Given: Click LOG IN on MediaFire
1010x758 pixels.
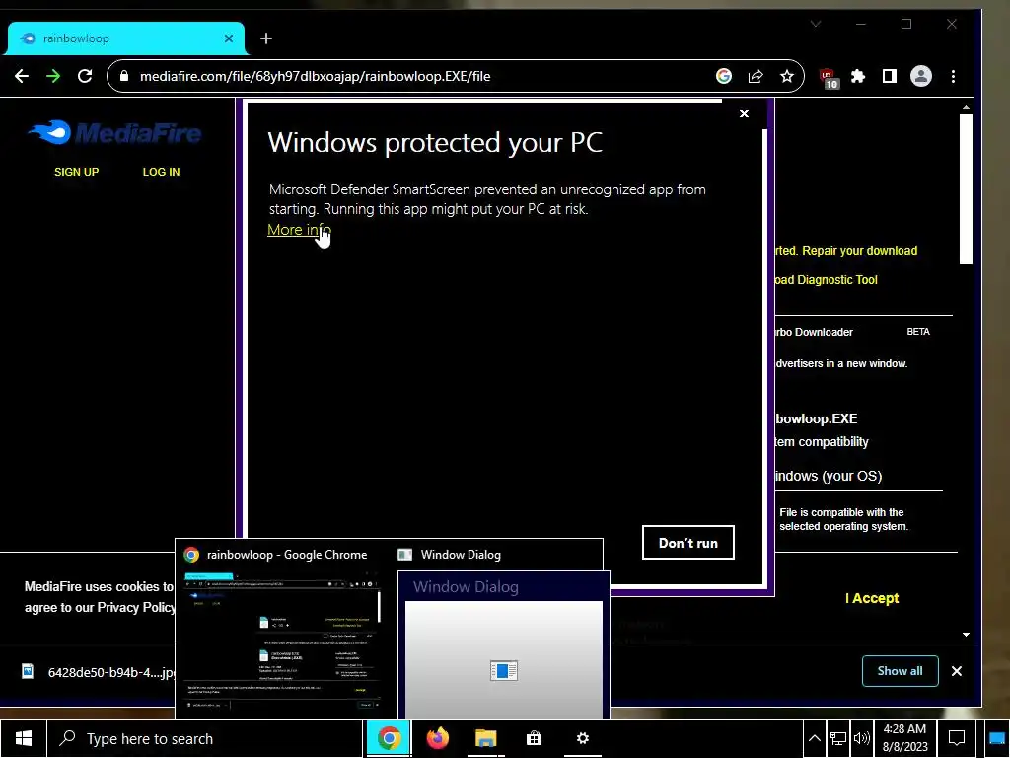Looking at the screenshot, I should [161, 172].
